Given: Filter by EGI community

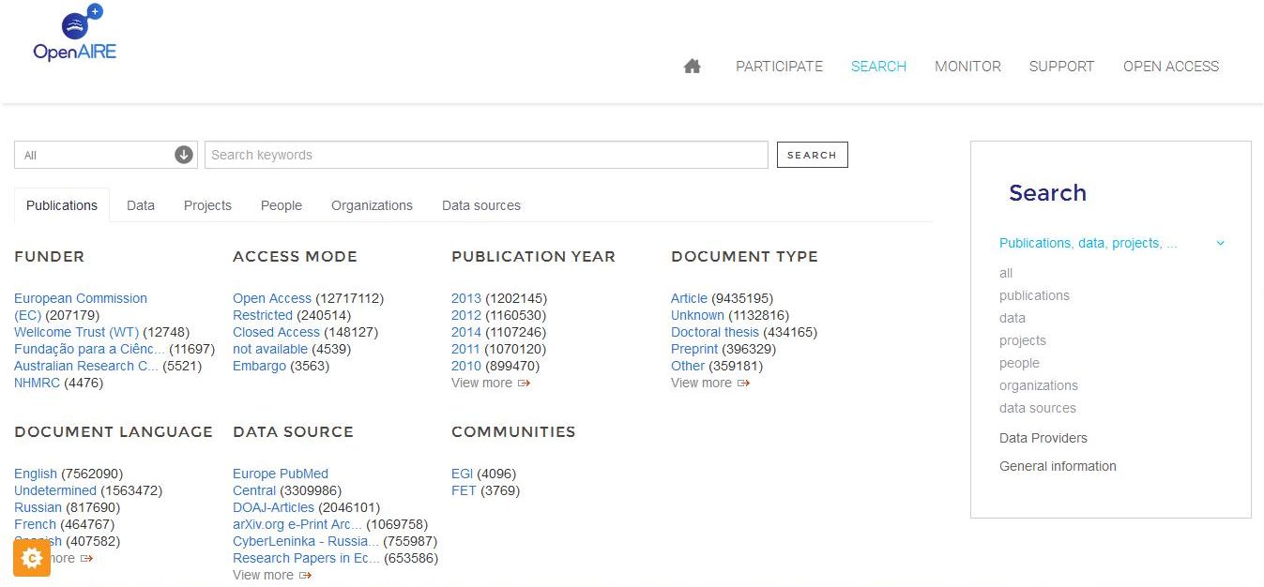Looking at the screenshot, I should (462, 474).
